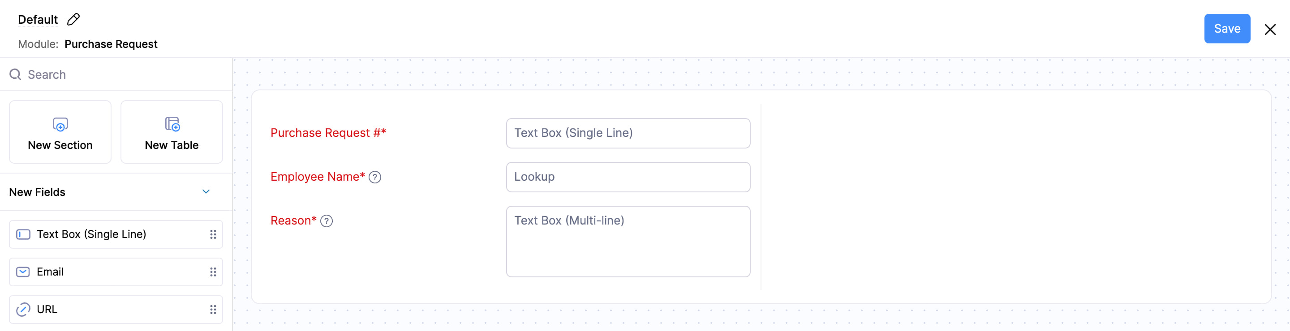The height and width of the screenshot is (331, 1290).
Task: Click the drag handle next to Email
Action: pyautogui.click(x=213, y=272)
